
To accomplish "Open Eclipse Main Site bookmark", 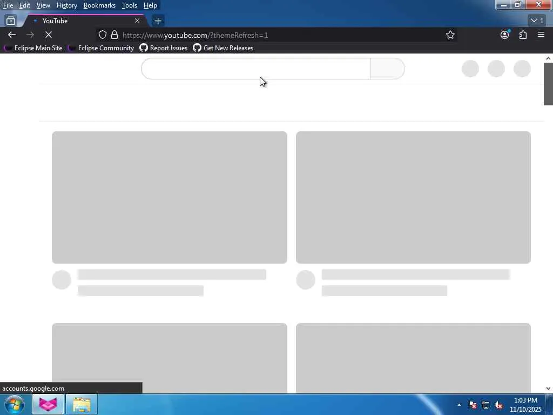I will click(33, 48).
